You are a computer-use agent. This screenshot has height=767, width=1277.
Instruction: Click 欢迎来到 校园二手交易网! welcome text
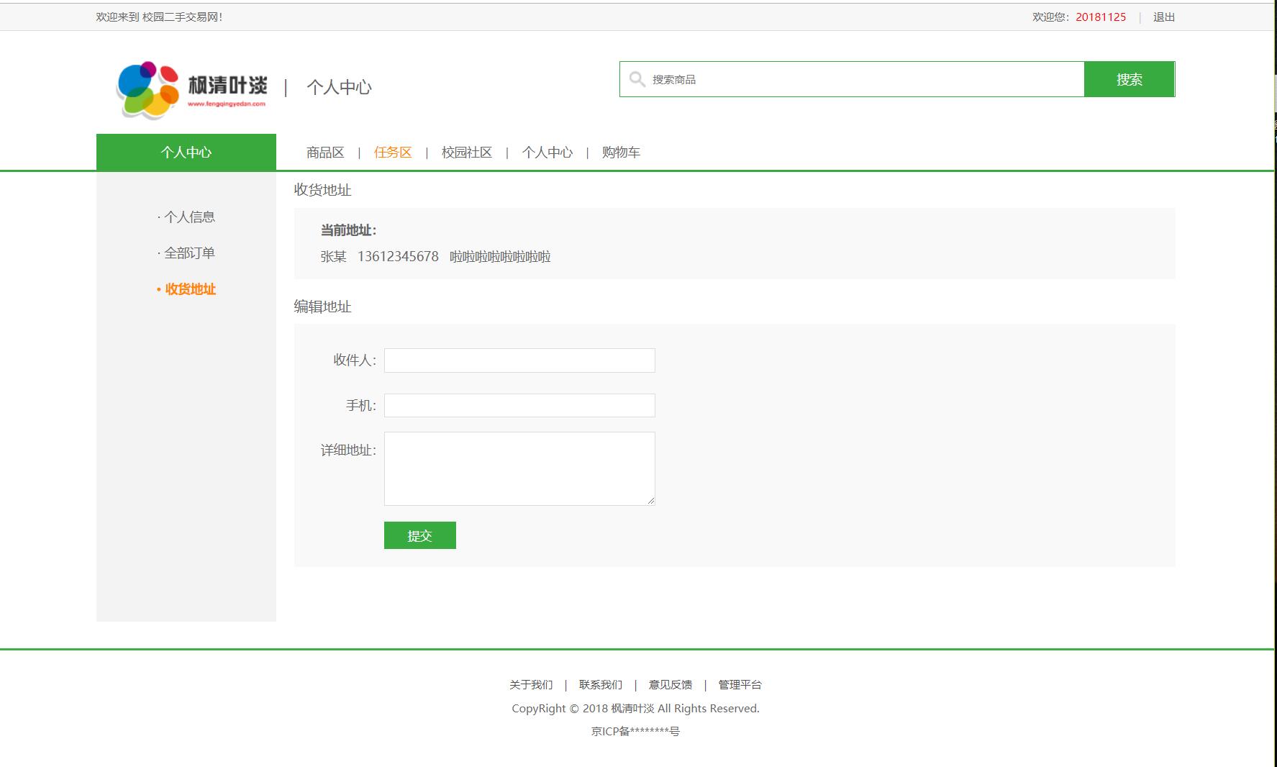159,17
